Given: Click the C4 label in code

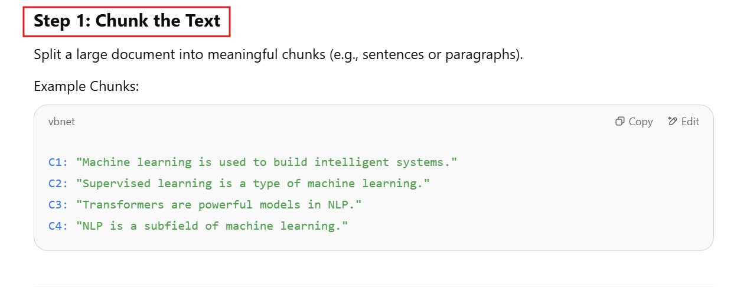Looking at the screenshot, I should click(x=58, y=226).
